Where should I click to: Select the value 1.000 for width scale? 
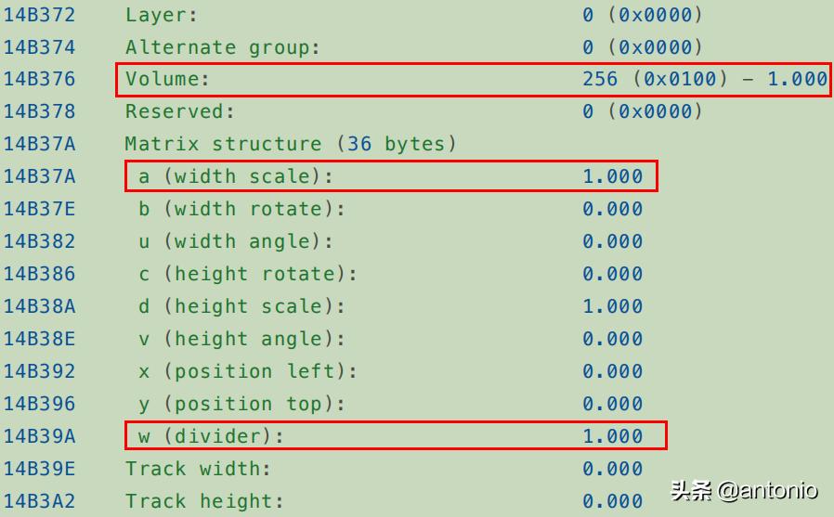point(612,176)
